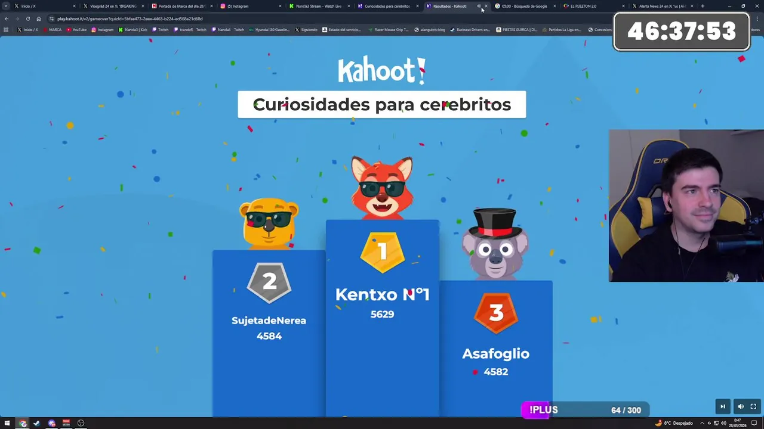Mute the Resultados - Kahoot! tab audio icon
Image resolution: width=764 pixels, height=429 pixels.
(x=479, y=6)
